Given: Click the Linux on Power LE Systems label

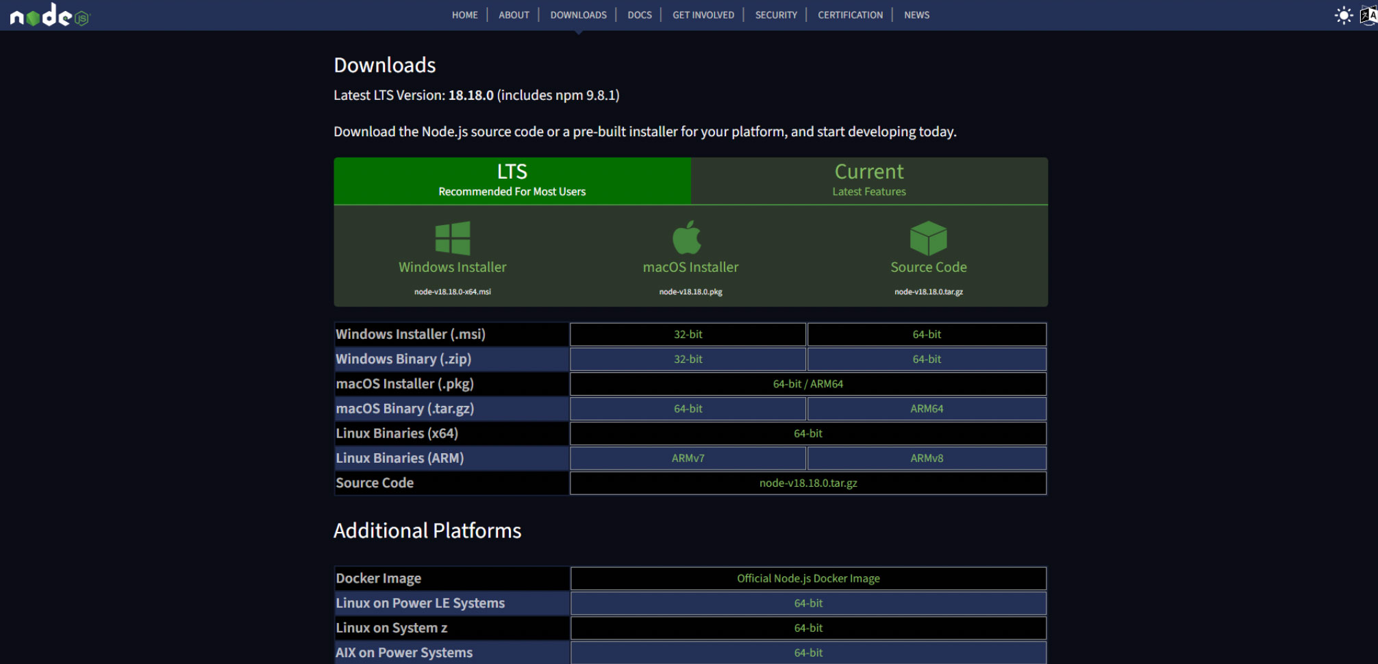Looking at the screenshot, I should (420, 603).
